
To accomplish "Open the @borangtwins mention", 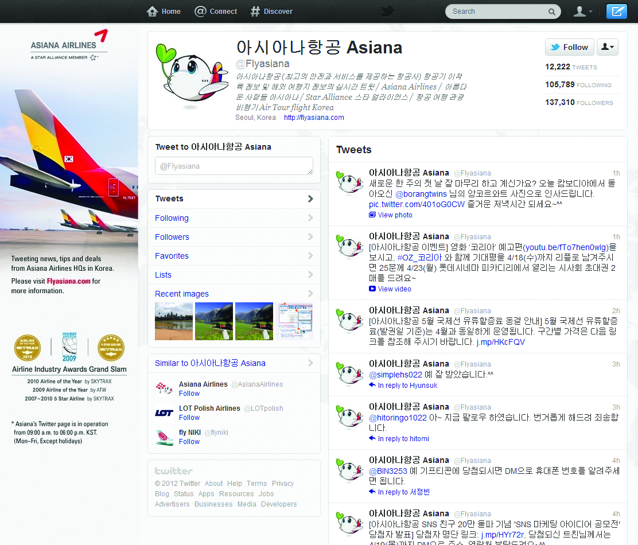I will [x=421, y=194].
